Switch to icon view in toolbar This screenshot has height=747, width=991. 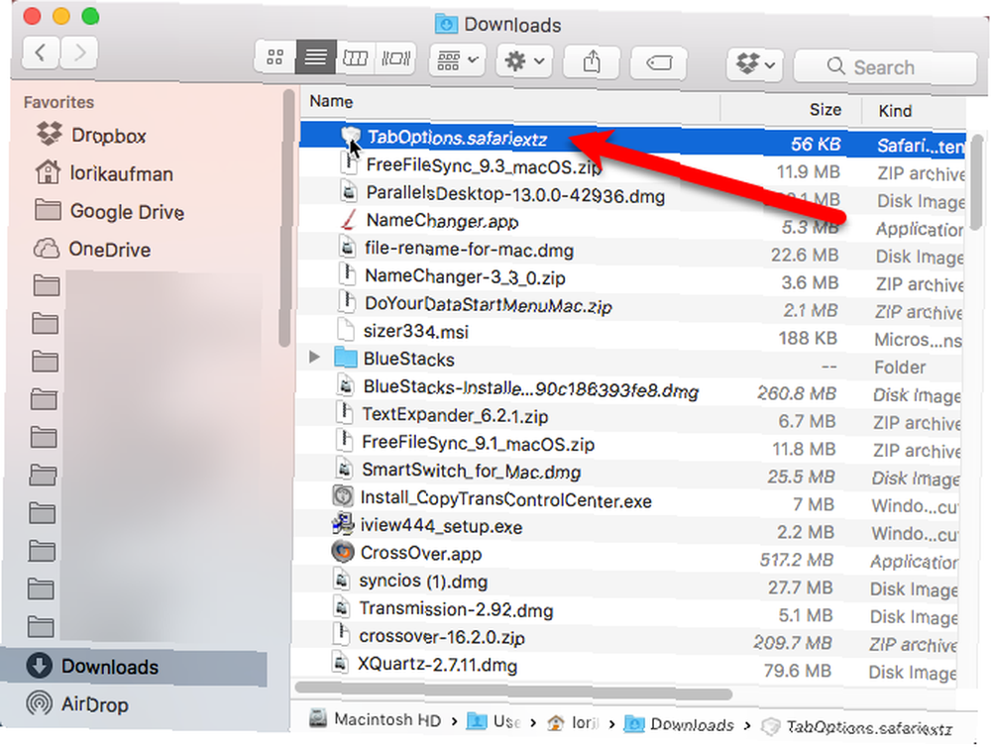275,58
